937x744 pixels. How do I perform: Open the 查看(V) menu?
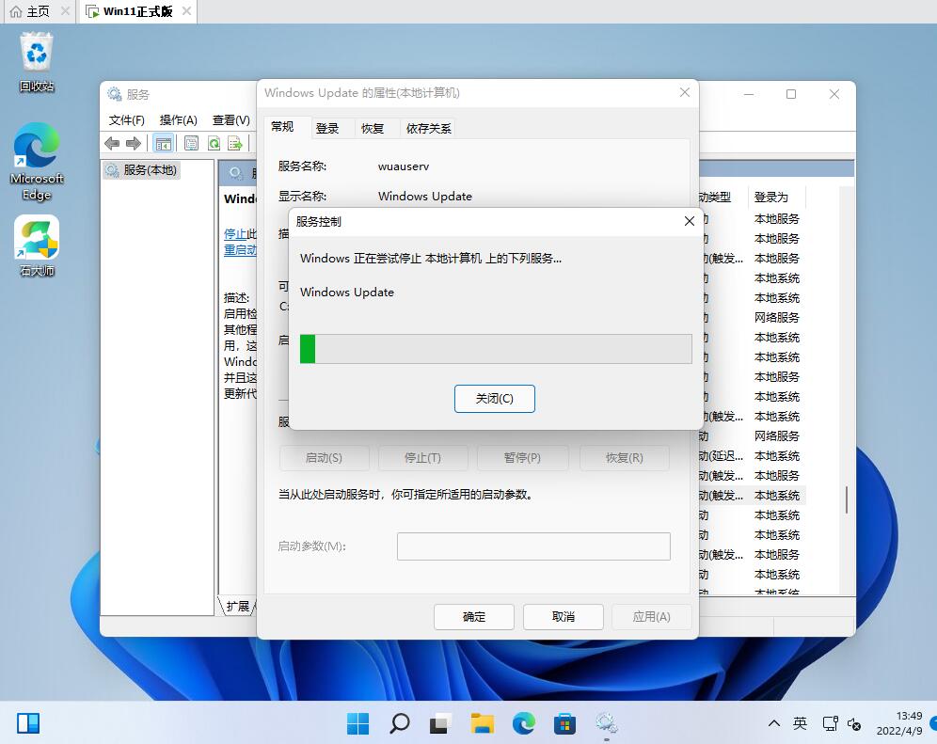tap(230, 120)
